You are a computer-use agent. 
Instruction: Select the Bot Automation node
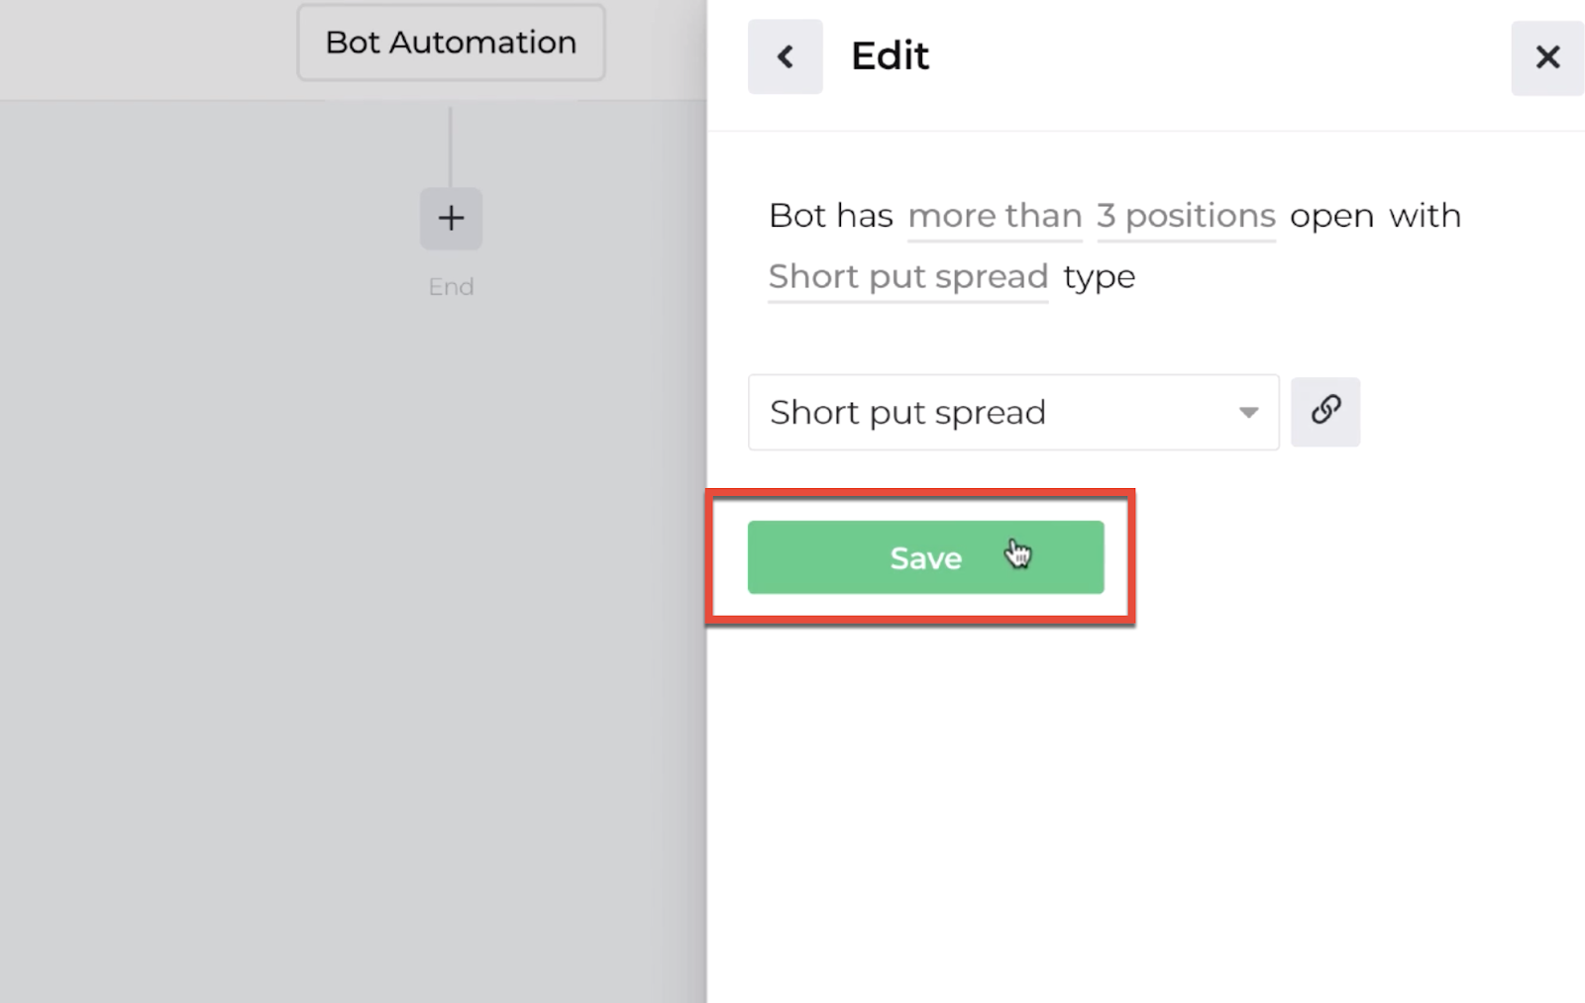point(451,43)
